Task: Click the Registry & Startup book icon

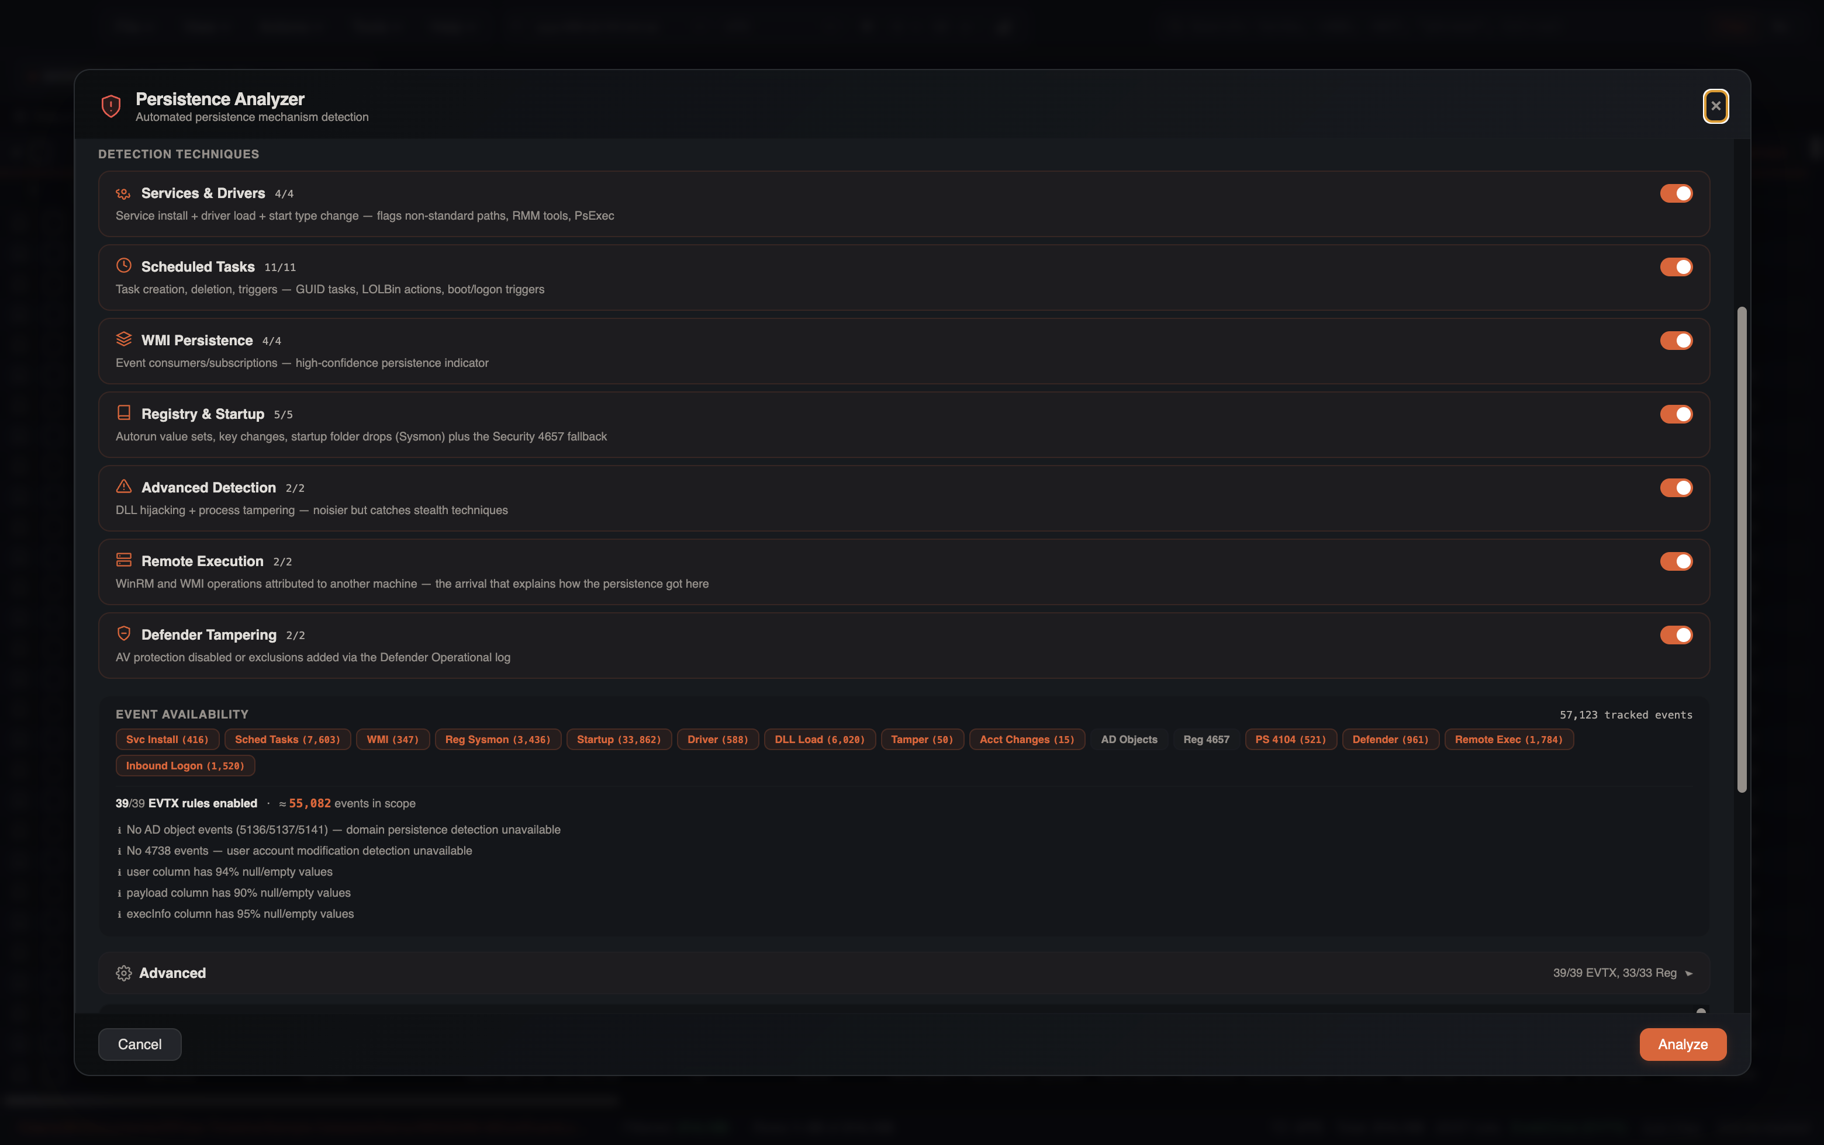Action: 123,412
